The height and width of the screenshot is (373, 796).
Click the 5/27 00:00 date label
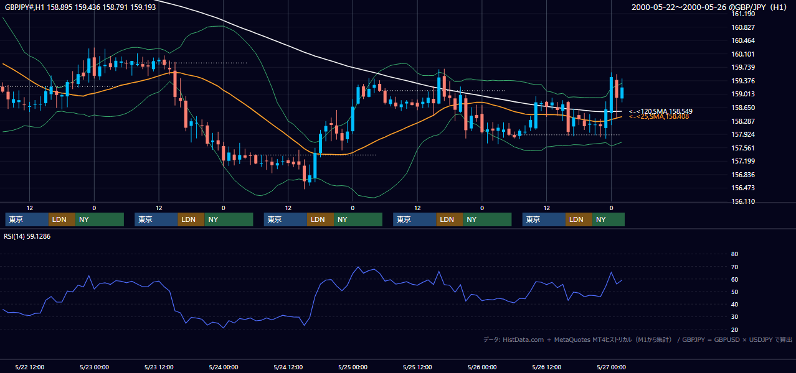coord(611,367)
